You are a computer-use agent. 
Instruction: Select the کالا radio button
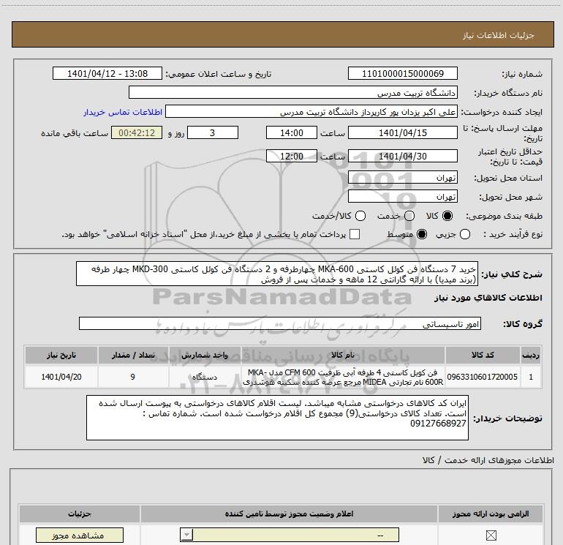[447, 216]
